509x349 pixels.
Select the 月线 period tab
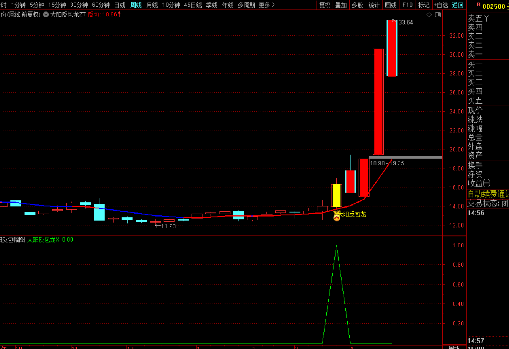point(152,5)
